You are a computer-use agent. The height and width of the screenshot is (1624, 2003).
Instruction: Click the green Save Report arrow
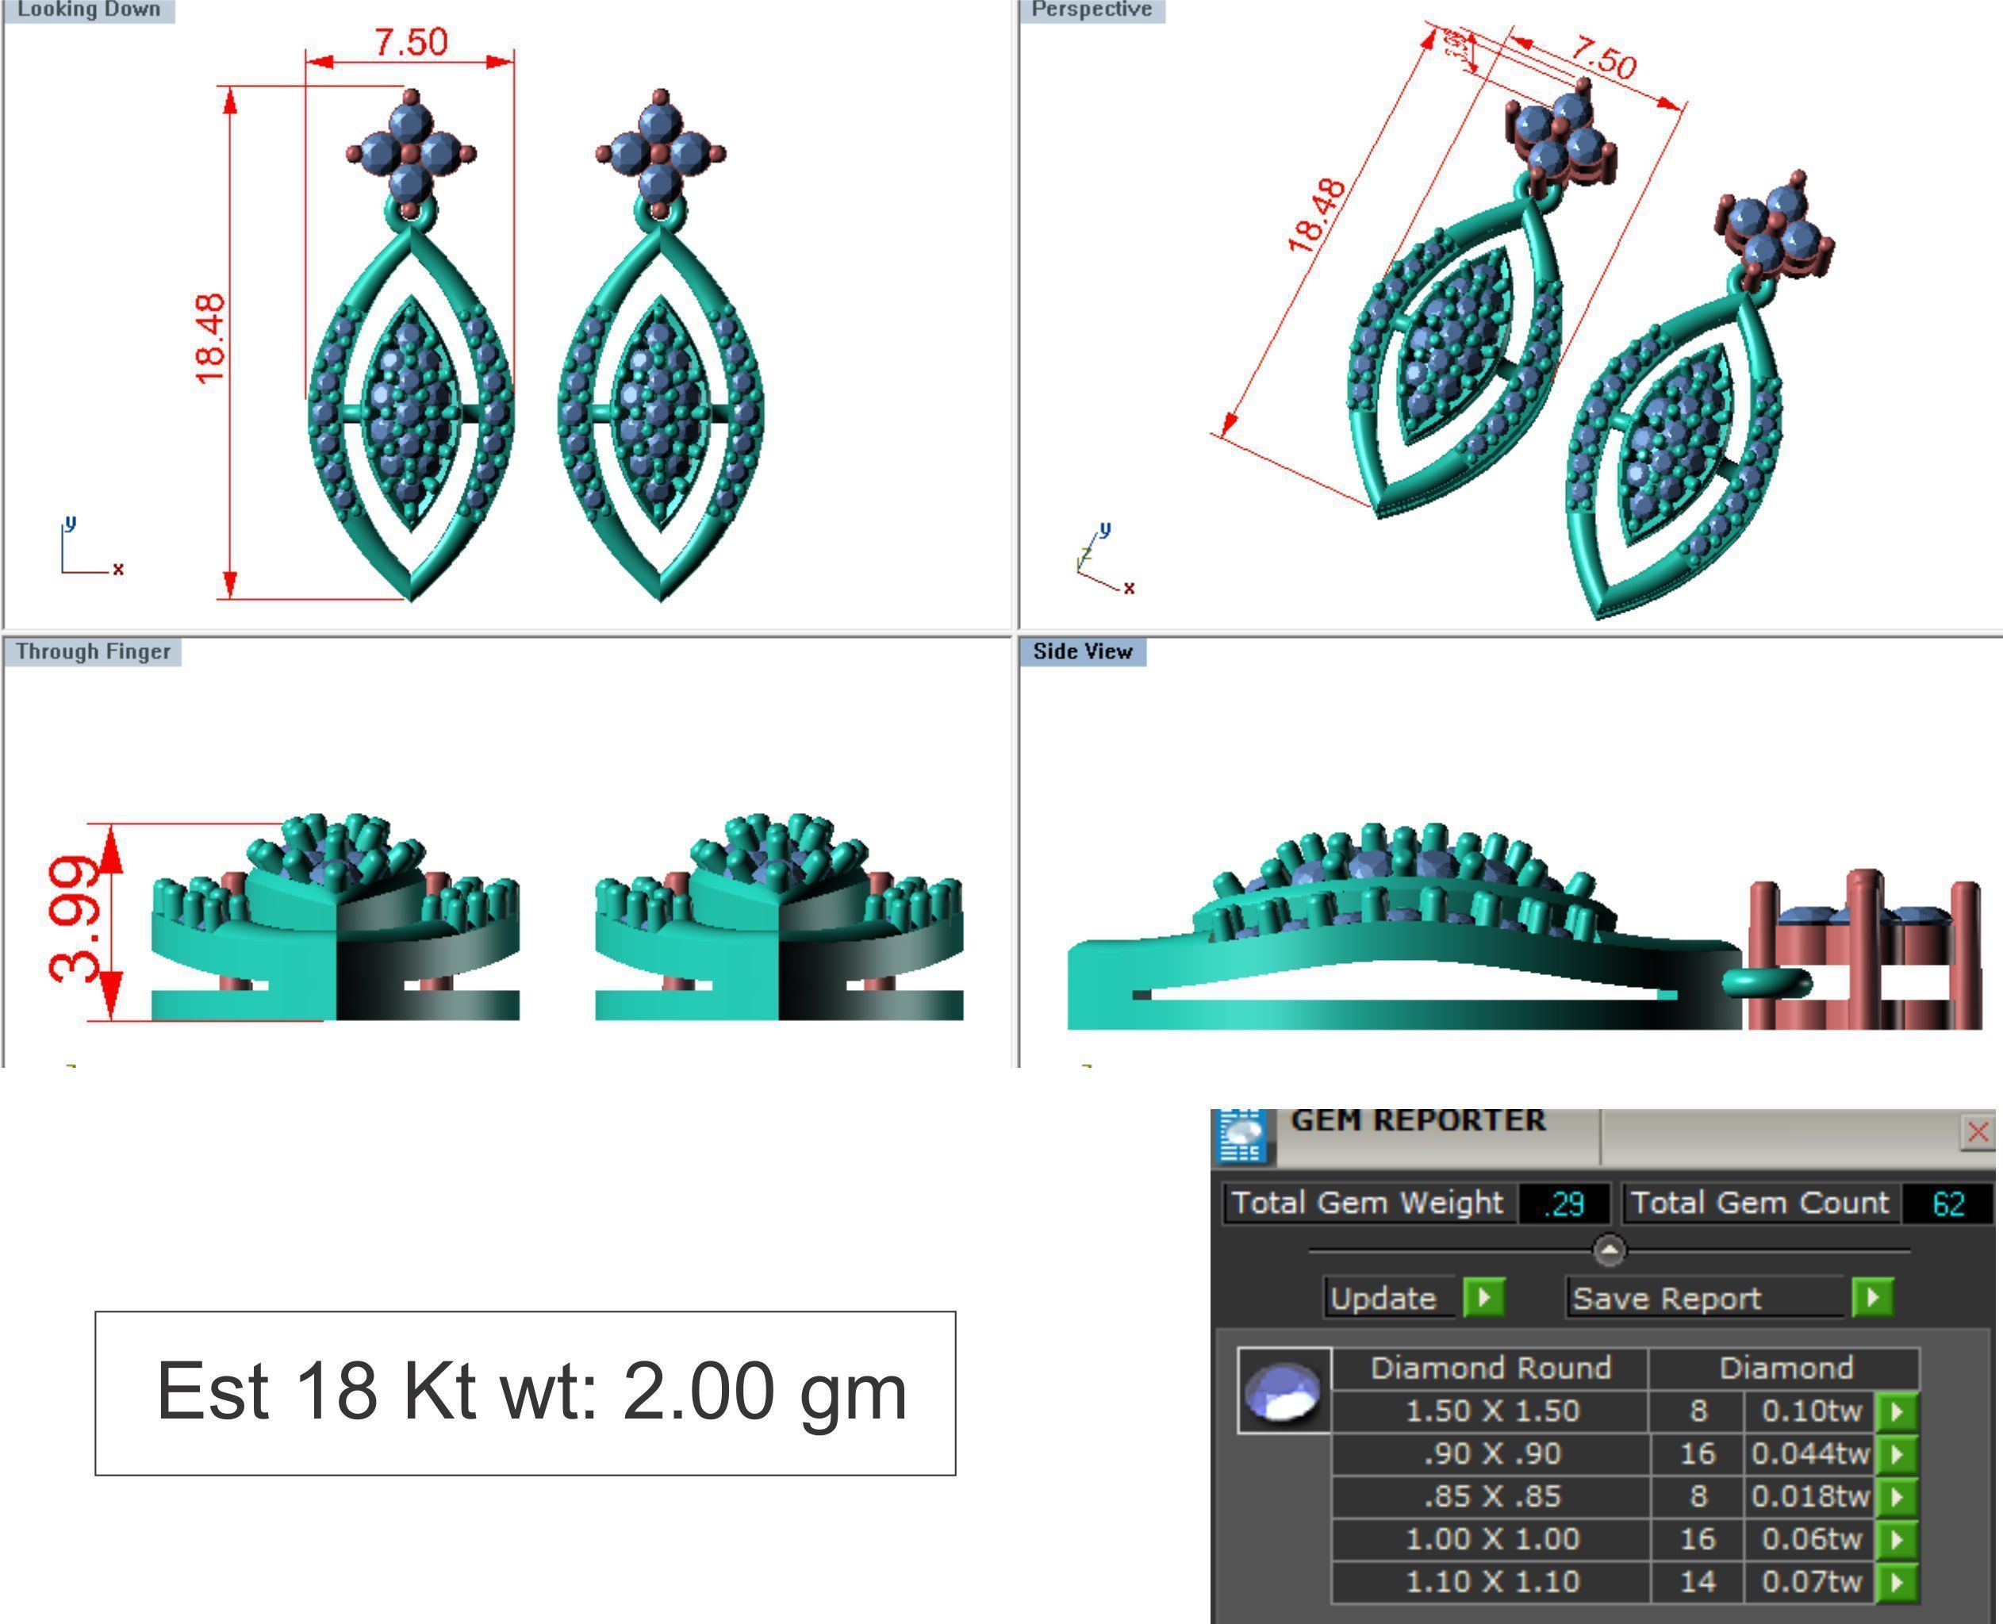[x=1873, y=1297]
